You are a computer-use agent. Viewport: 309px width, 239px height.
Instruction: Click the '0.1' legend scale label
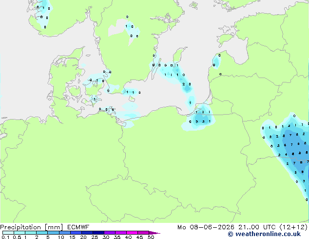(x=5, y=237)
